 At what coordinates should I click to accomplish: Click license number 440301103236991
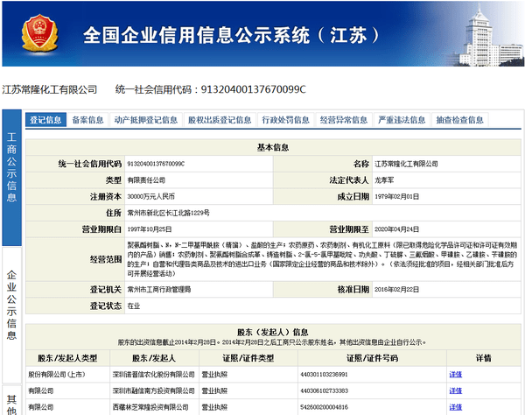pos(324,375)
